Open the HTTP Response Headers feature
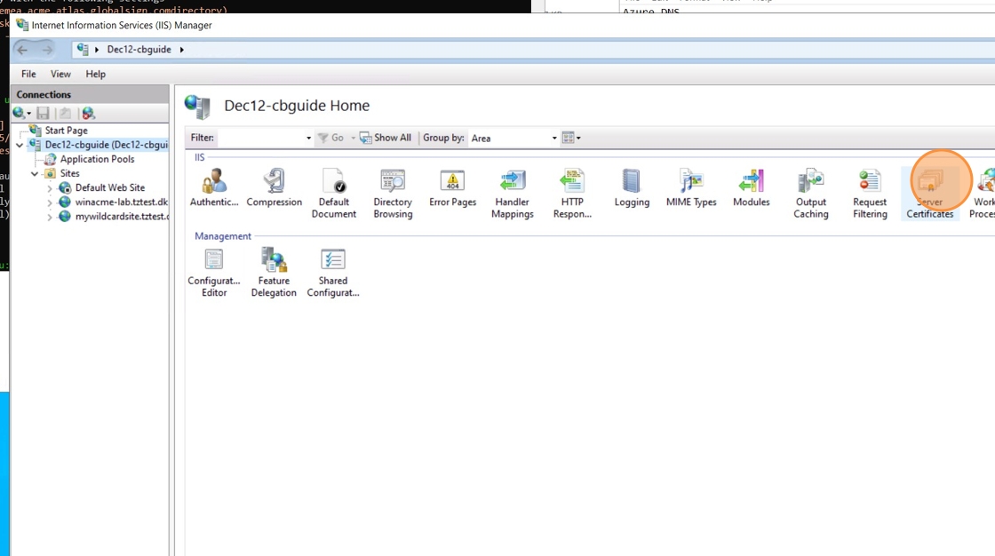 coord(572,195)
